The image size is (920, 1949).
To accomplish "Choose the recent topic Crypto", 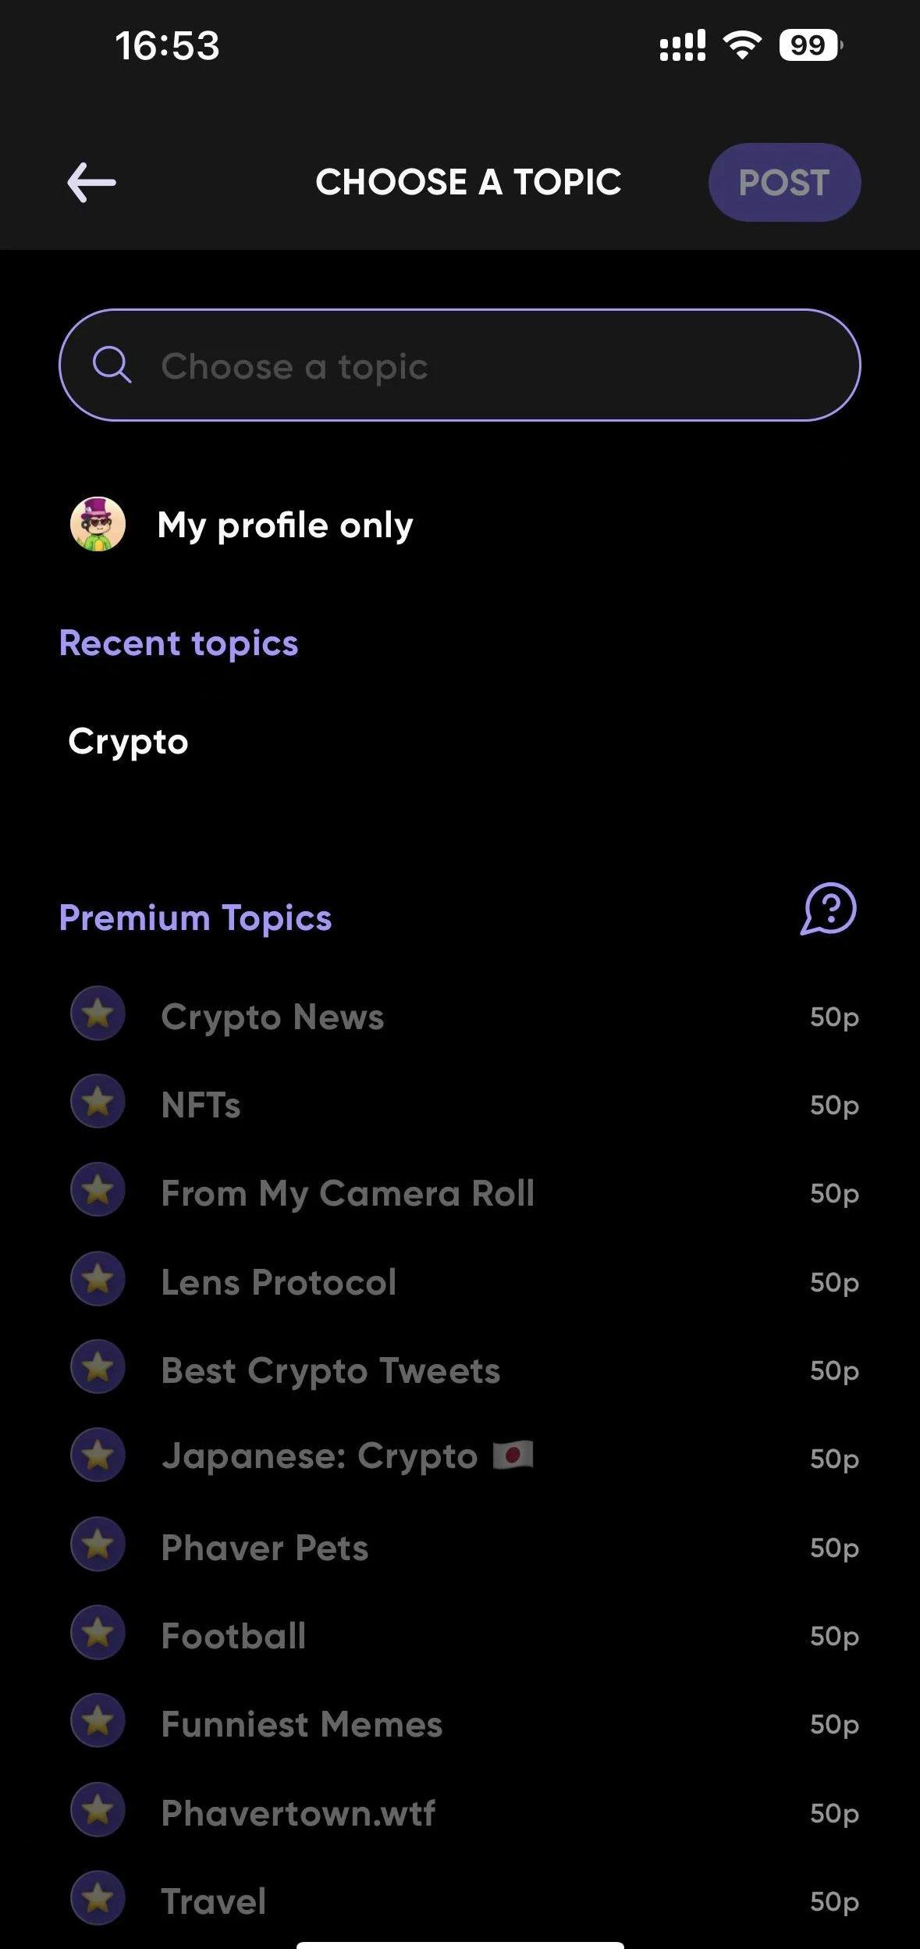I will click(x=129, y=742).
